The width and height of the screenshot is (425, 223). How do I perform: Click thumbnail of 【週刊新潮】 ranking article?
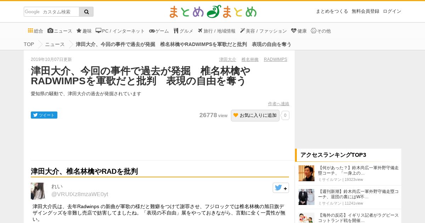tap(306, 197)
